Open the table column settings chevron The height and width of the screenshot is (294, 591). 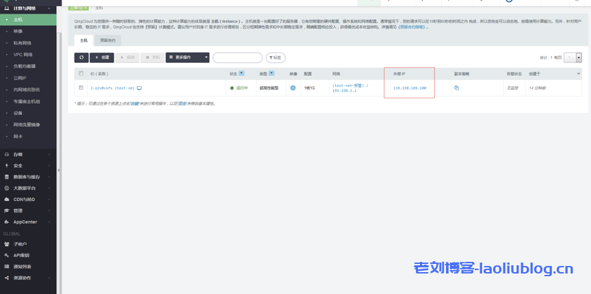coord(579,73)
